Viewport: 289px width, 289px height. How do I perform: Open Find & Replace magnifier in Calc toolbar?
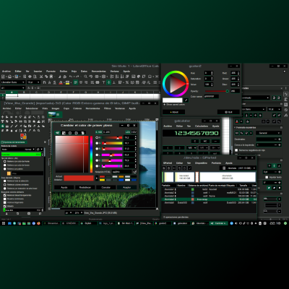pyautogui.click(x=85, y=77)
